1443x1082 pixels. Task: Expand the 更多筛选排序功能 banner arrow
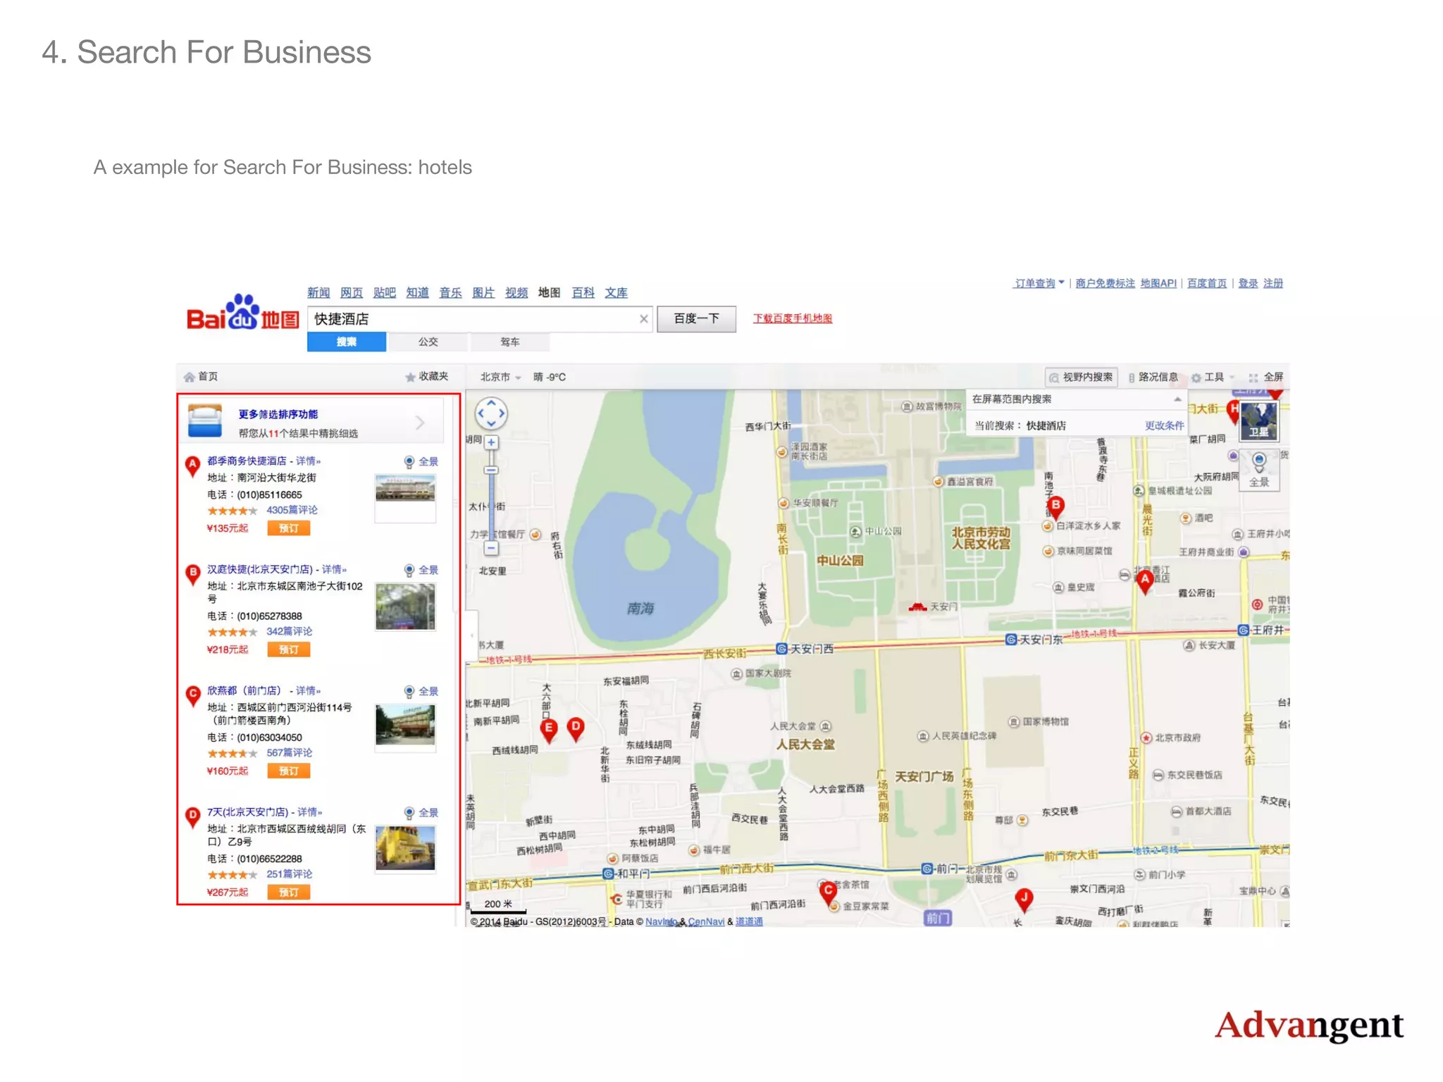(x=420, y=423)
